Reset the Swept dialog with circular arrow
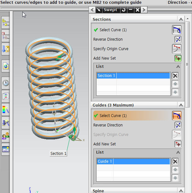 tap(123, 10)
